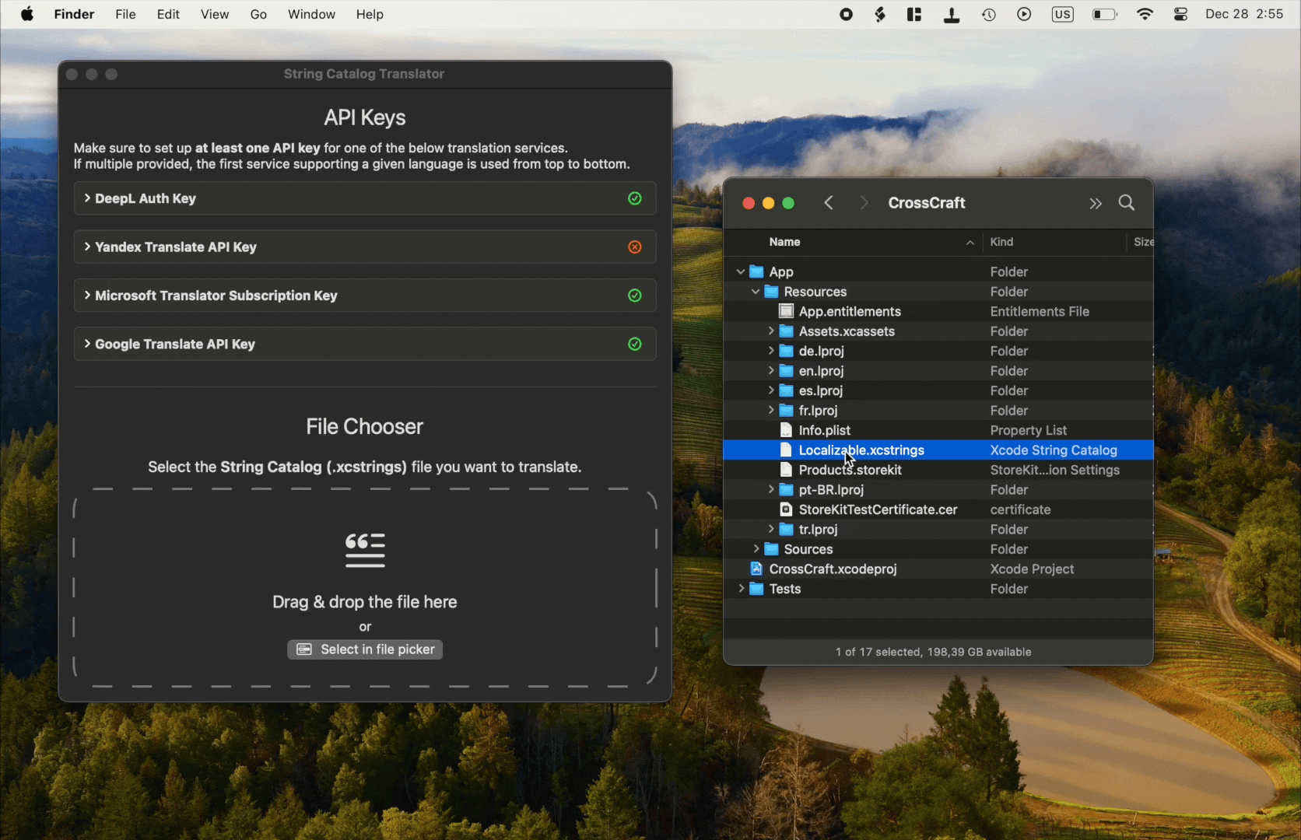
Task: Expand the de.lproj folder
Action: pos(771,351)
